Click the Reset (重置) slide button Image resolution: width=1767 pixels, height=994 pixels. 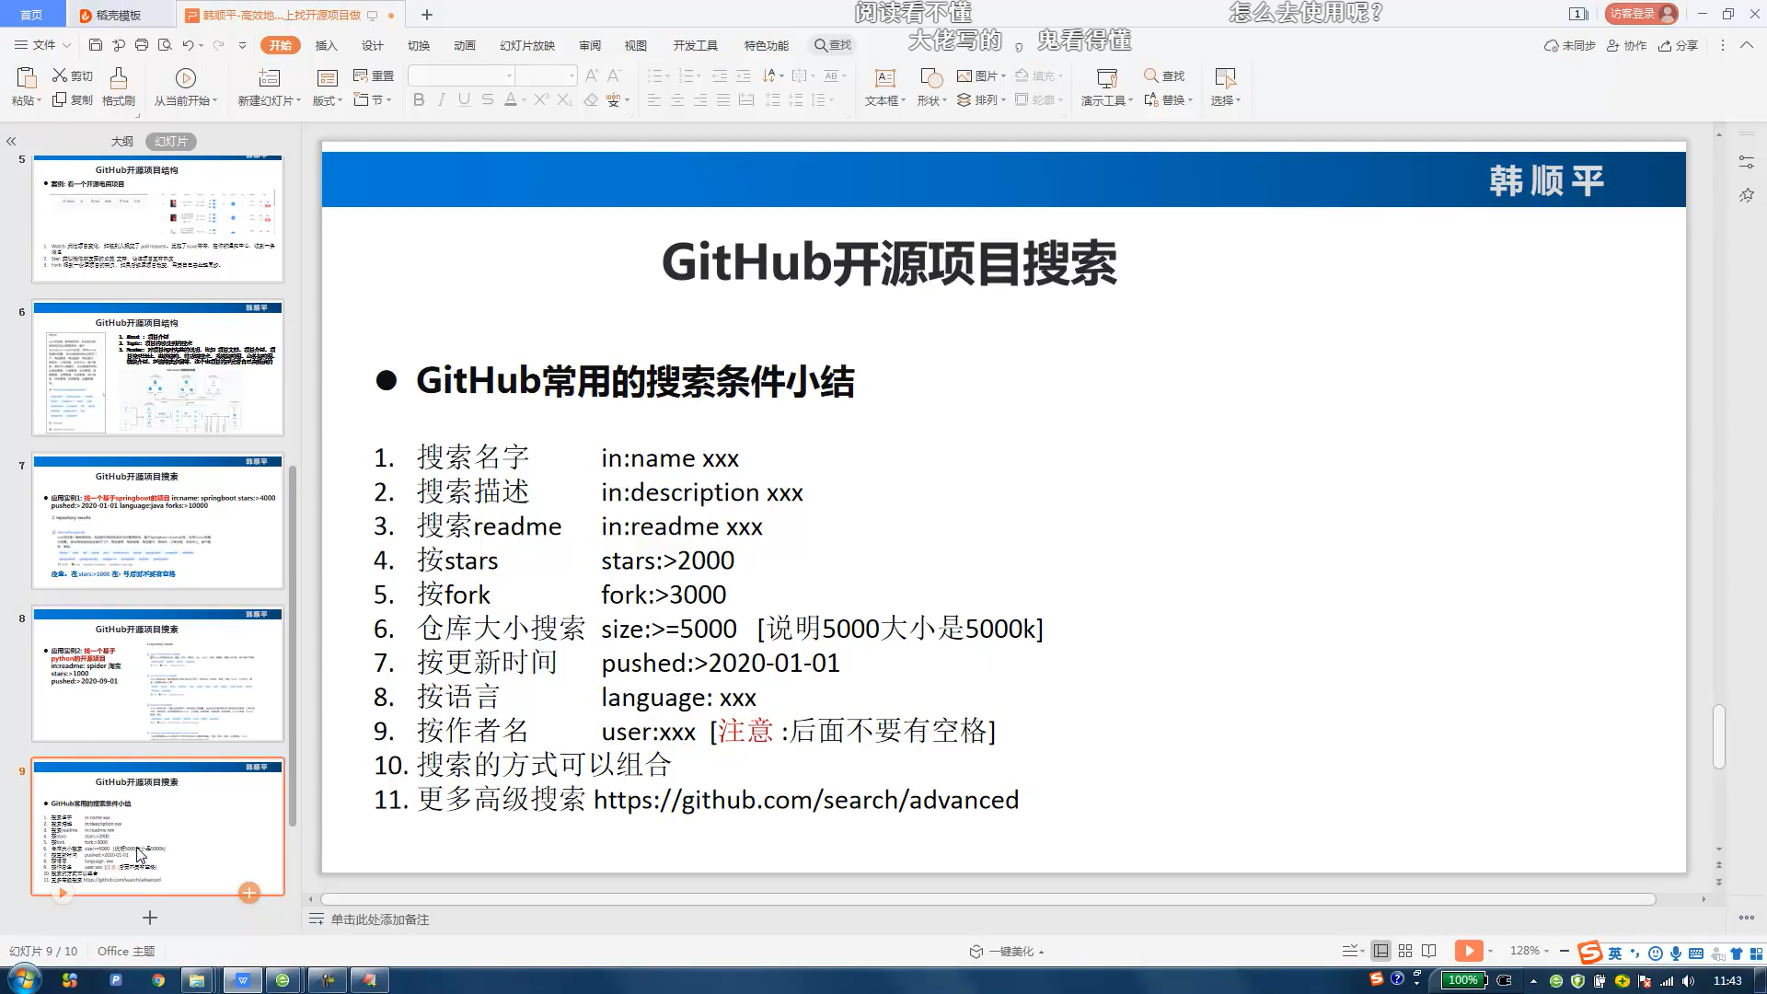click(x=374, y=75)
